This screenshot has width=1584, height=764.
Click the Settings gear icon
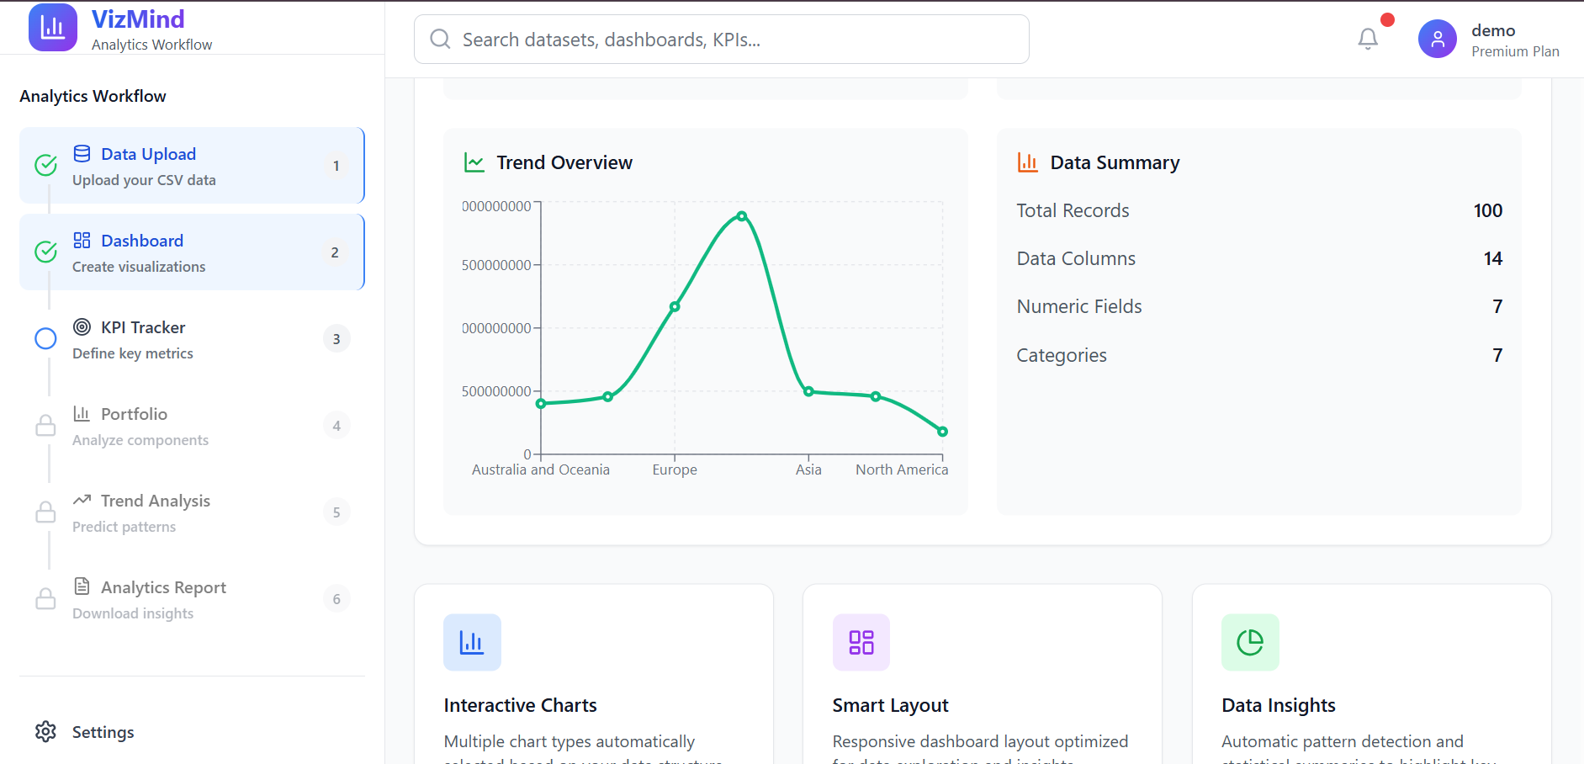coord(45,731)
